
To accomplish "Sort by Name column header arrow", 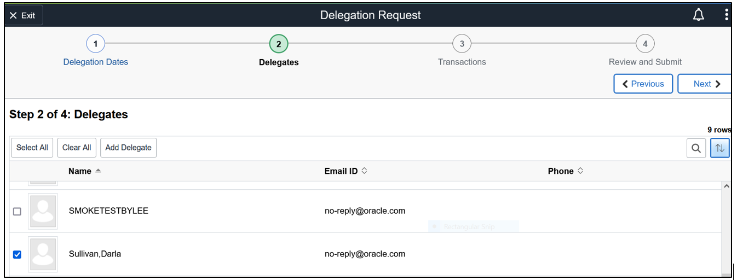I will point(98,171).
